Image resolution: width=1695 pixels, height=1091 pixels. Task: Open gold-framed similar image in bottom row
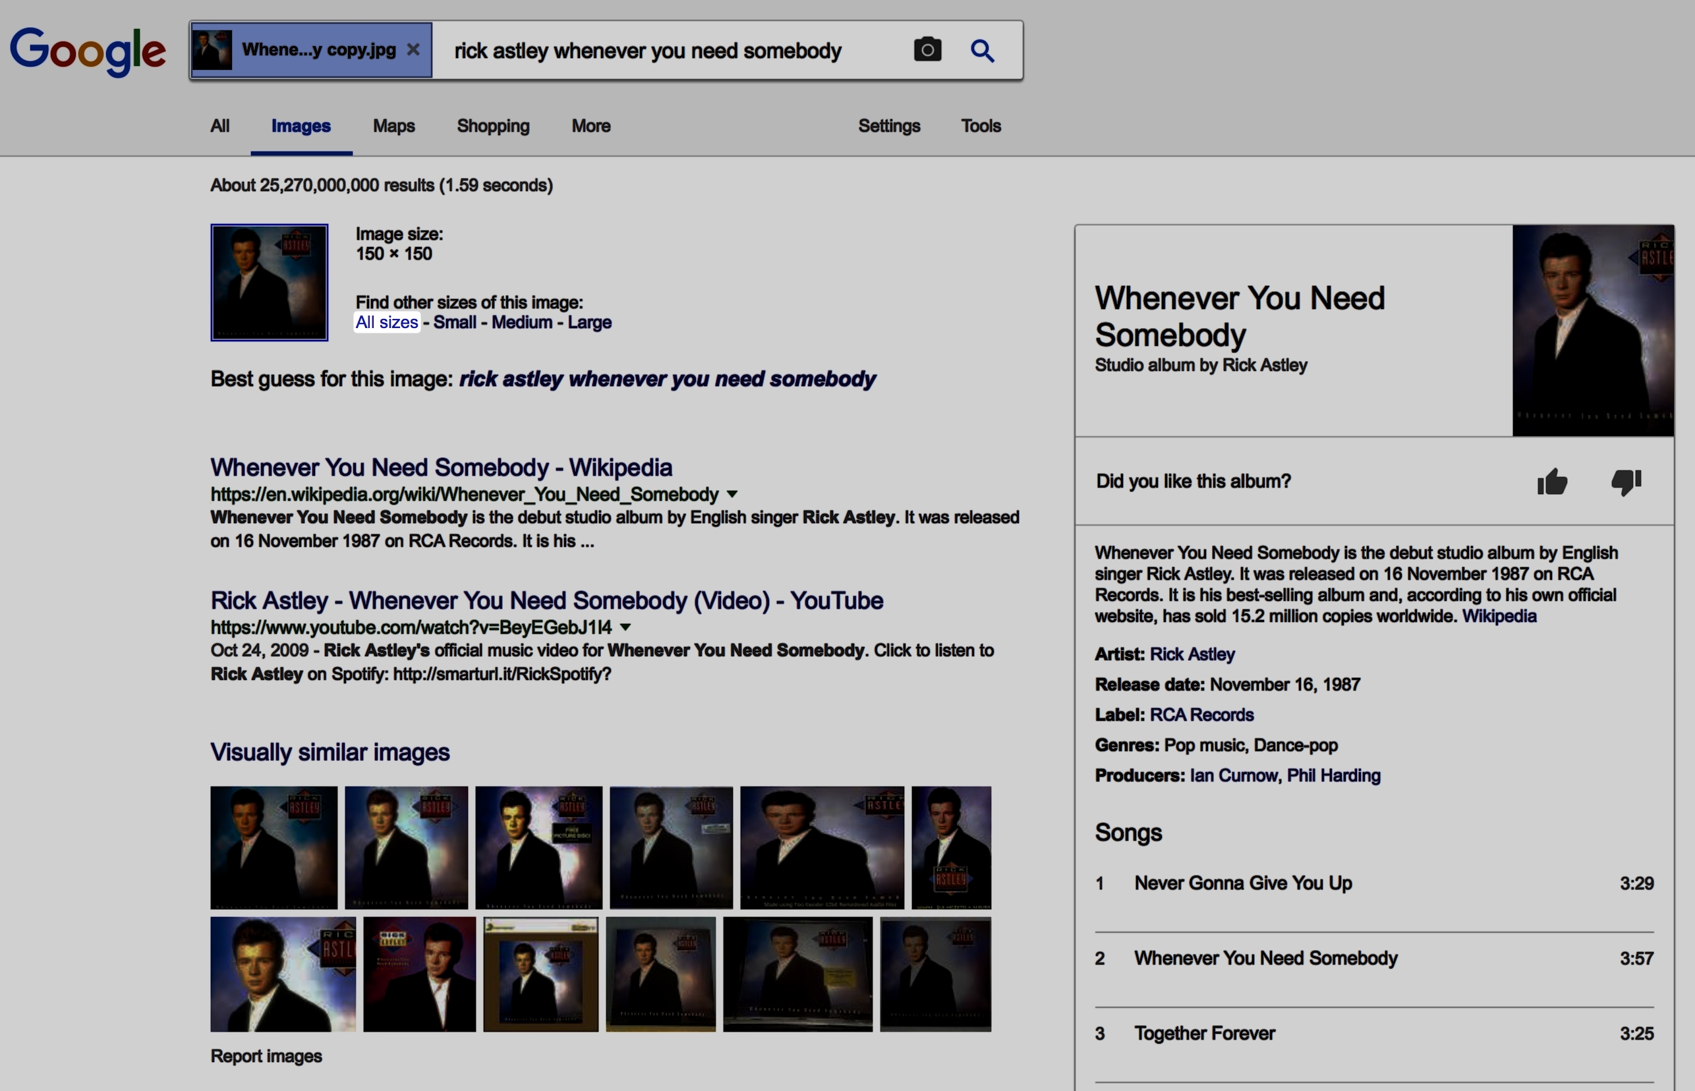click(x=540, y=974)
